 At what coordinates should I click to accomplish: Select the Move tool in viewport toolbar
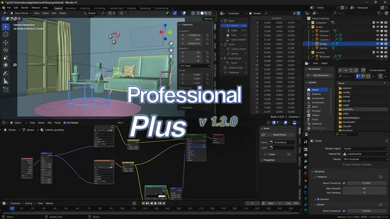(x=6, y=43)
